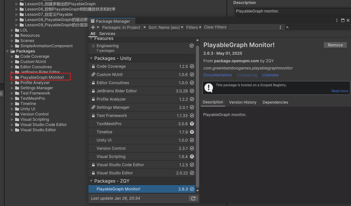Click the refresh package list icon
This screenshot has height=206, width=351.
pyautogui.click(x=193, y=198)
